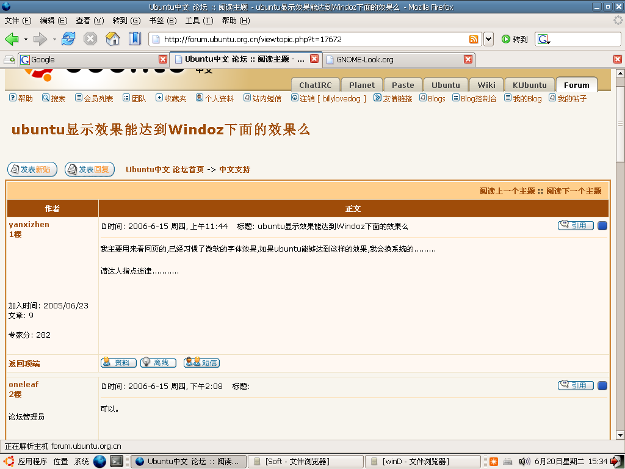Switch to the Soft - 文件浏览器 taskbar window
625x469 pixels.
(x=306, y=462)
